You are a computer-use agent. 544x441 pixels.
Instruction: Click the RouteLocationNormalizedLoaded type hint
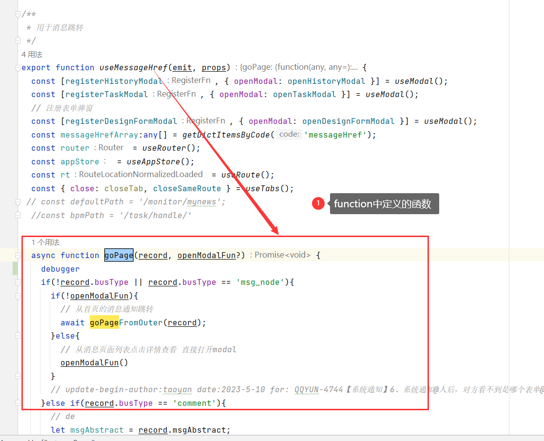point(141,174)
